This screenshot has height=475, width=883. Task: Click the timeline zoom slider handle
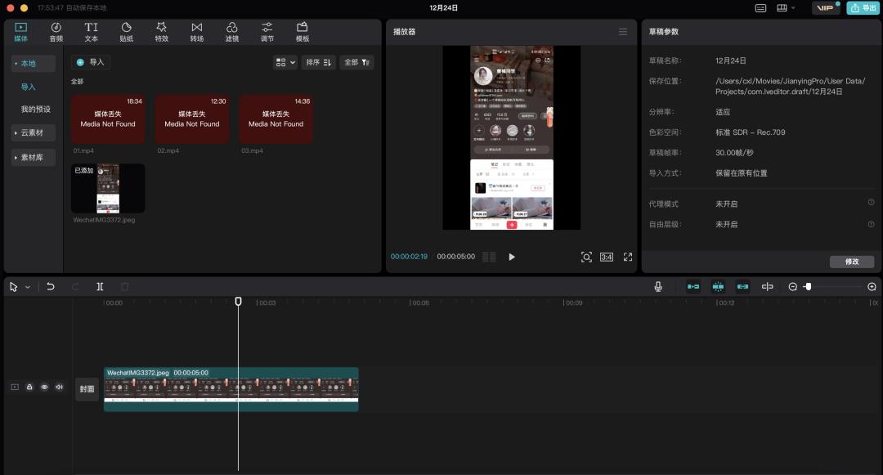[808, 287]
